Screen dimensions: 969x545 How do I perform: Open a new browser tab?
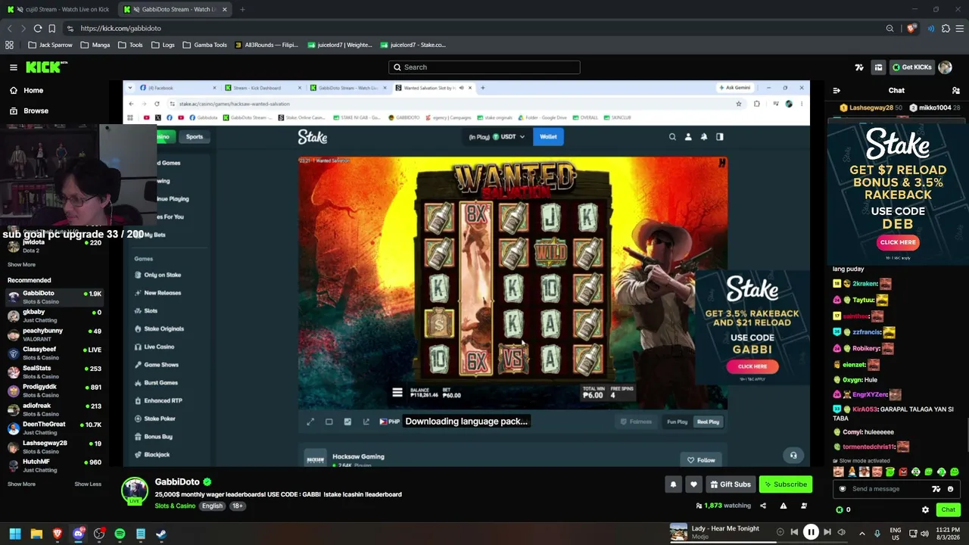pos(242,9)
